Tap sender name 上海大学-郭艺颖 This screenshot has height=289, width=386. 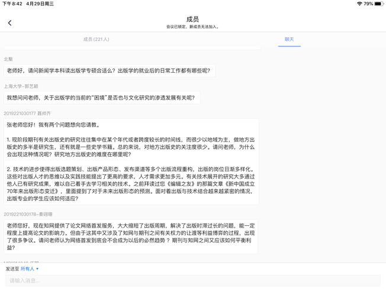point(21,86)
